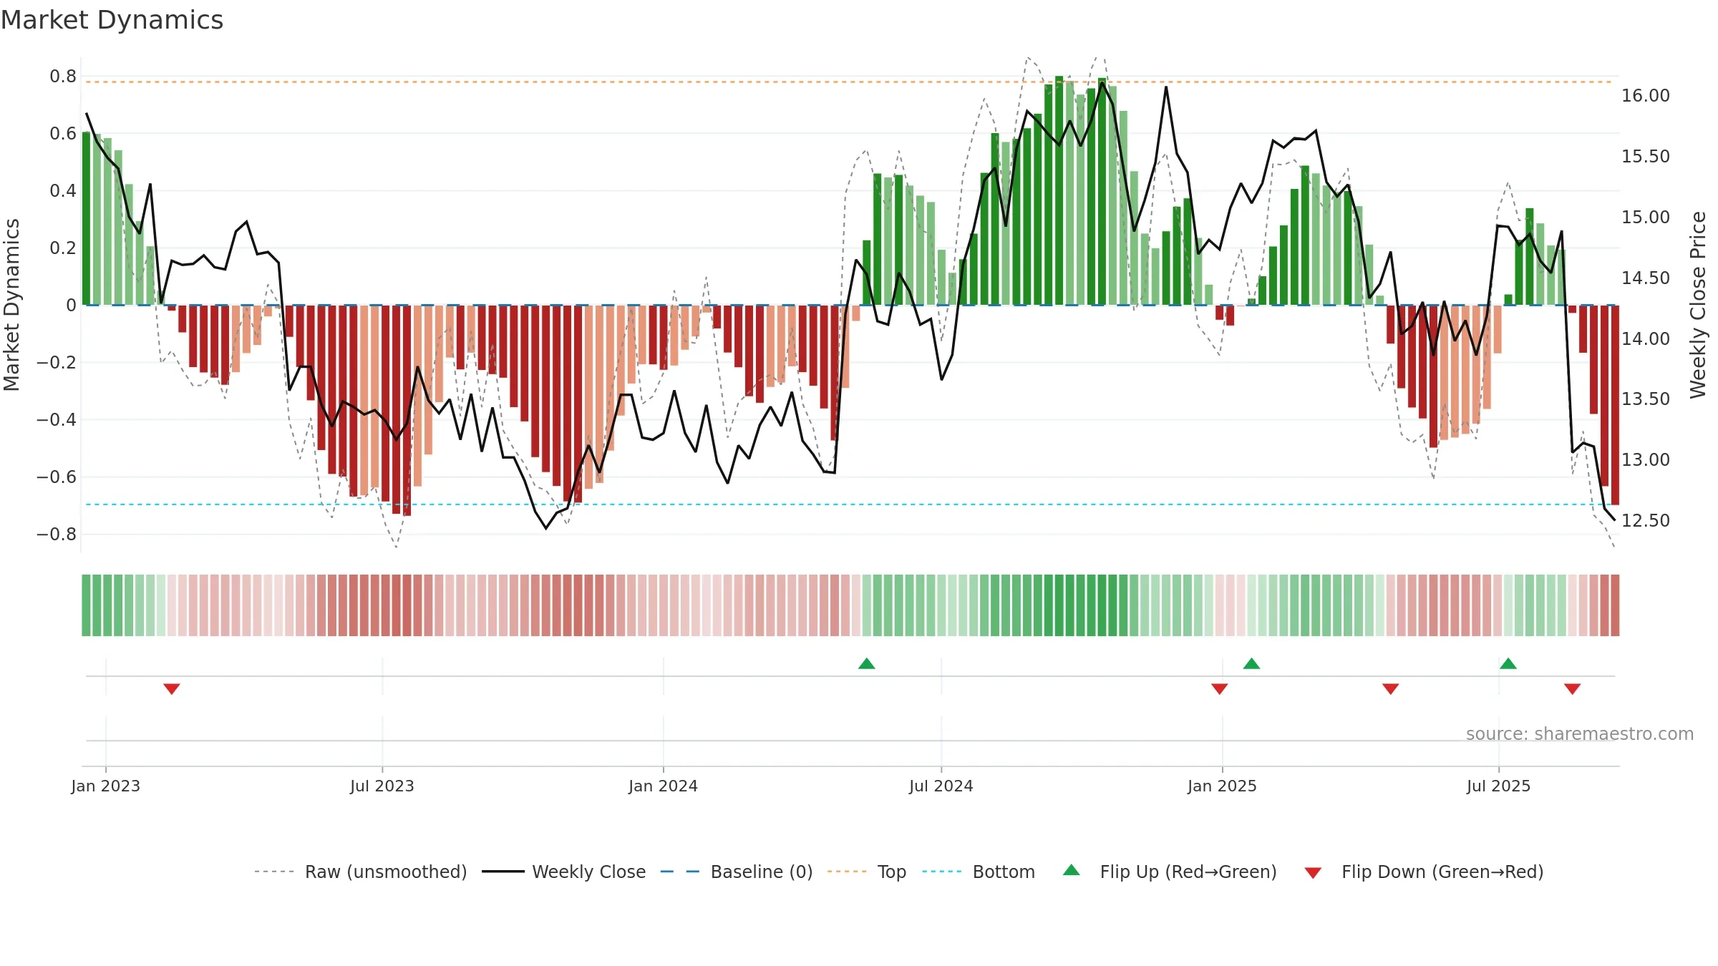Click the Market Dynamics chart title
Image resolution: width=1718 pixels, height=966 pixels.
coord(112,20)
